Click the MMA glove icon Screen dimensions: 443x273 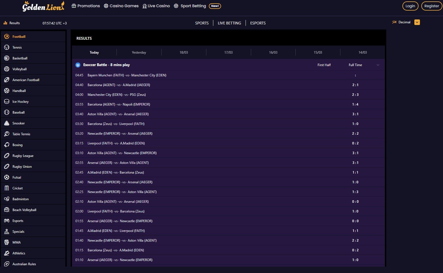pyautogui.click(x=7, y=242)
